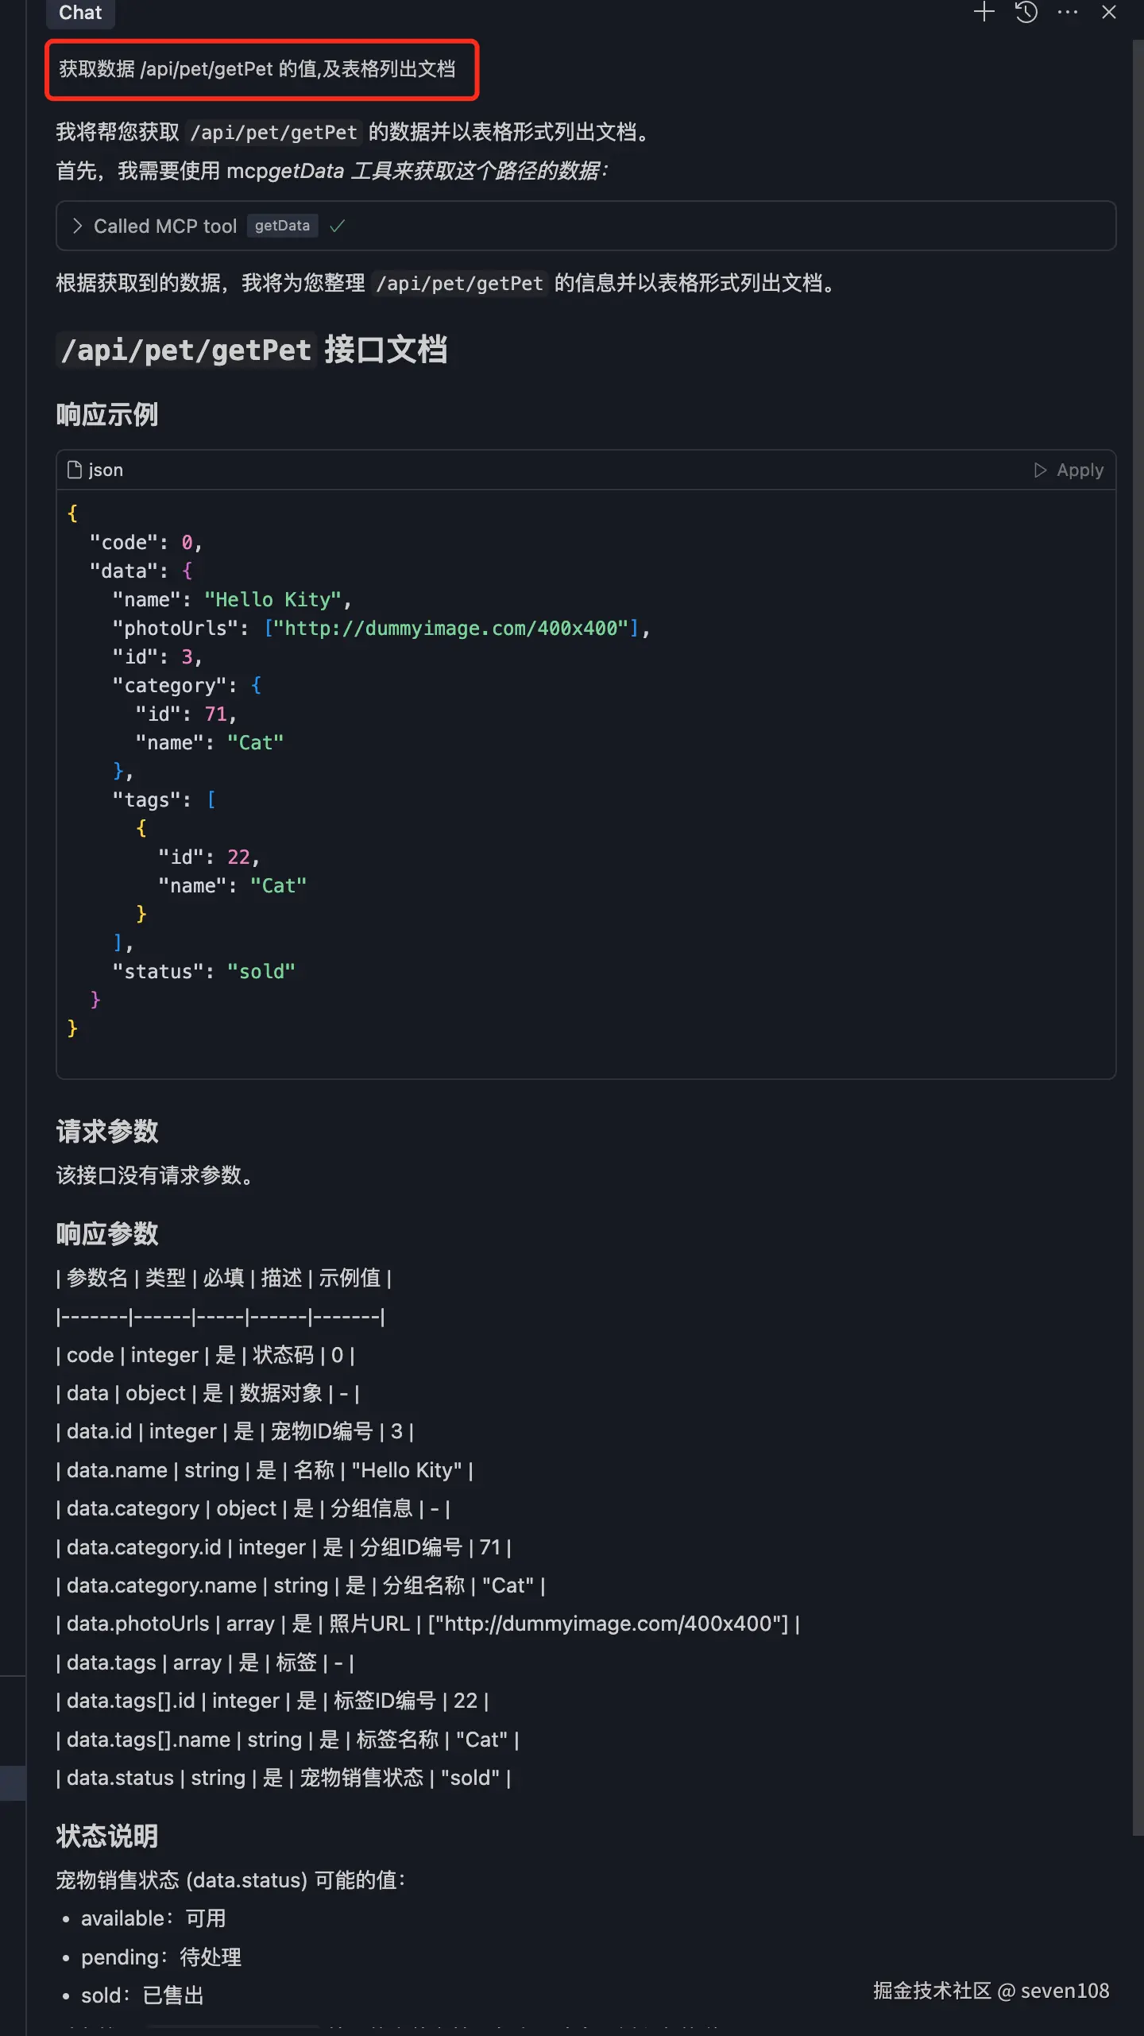Click the 状态说明 heading
The image size is (1144, 2036).
point(107,1836)
